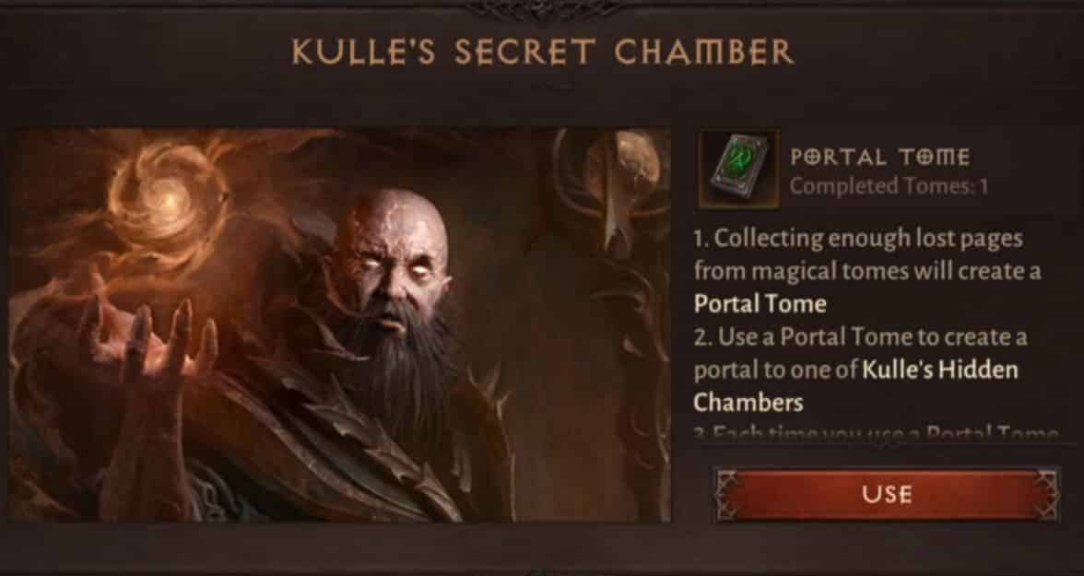
Task: Click the bold Kulle's Hidden Chambers text
Action: (x=855, y=386)
